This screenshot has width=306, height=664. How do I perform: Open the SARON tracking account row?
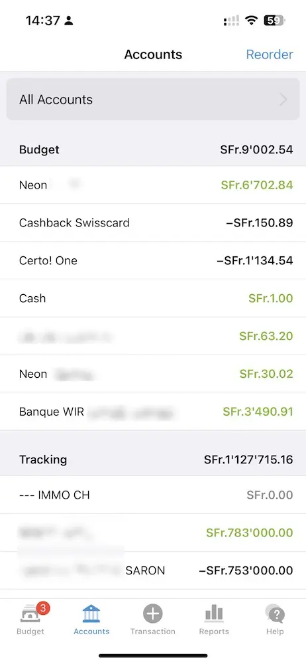[153, 570]
